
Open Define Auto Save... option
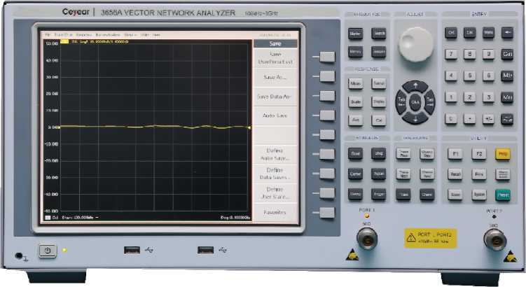click(x=275, y=154)
